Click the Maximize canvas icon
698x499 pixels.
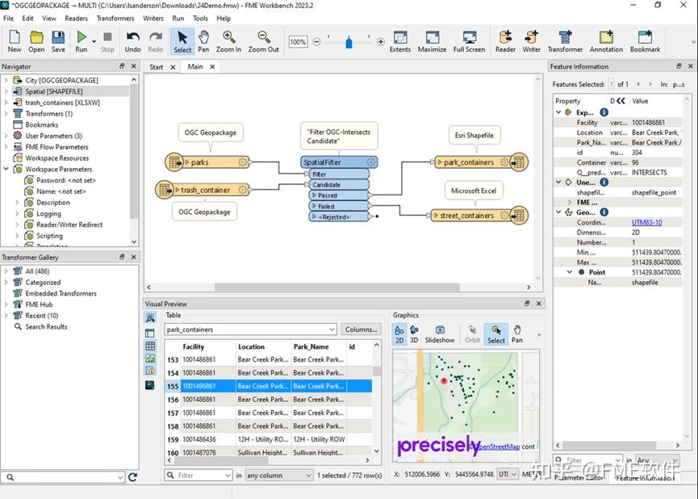432,41
